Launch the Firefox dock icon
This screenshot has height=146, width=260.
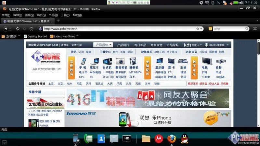[172, 139]
